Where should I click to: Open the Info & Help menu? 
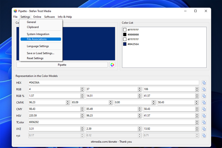[65, 17]
